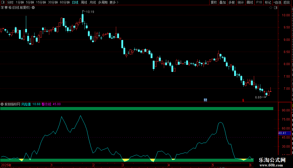Click 返回 to go back
Screen dimensions: 293x168
coord(286,2)
